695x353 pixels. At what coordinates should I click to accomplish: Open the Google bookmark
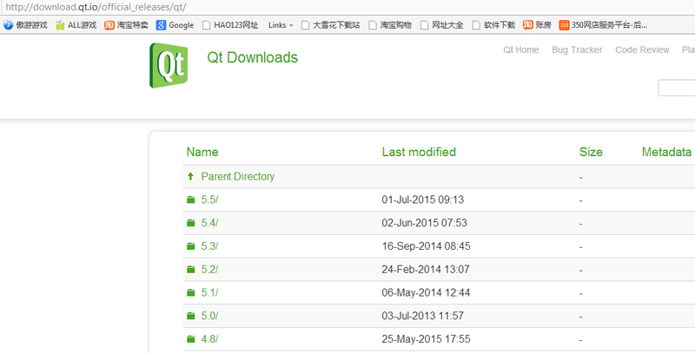click(175, 25)
